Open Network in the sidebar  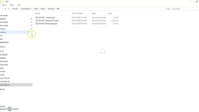point(2,89)
